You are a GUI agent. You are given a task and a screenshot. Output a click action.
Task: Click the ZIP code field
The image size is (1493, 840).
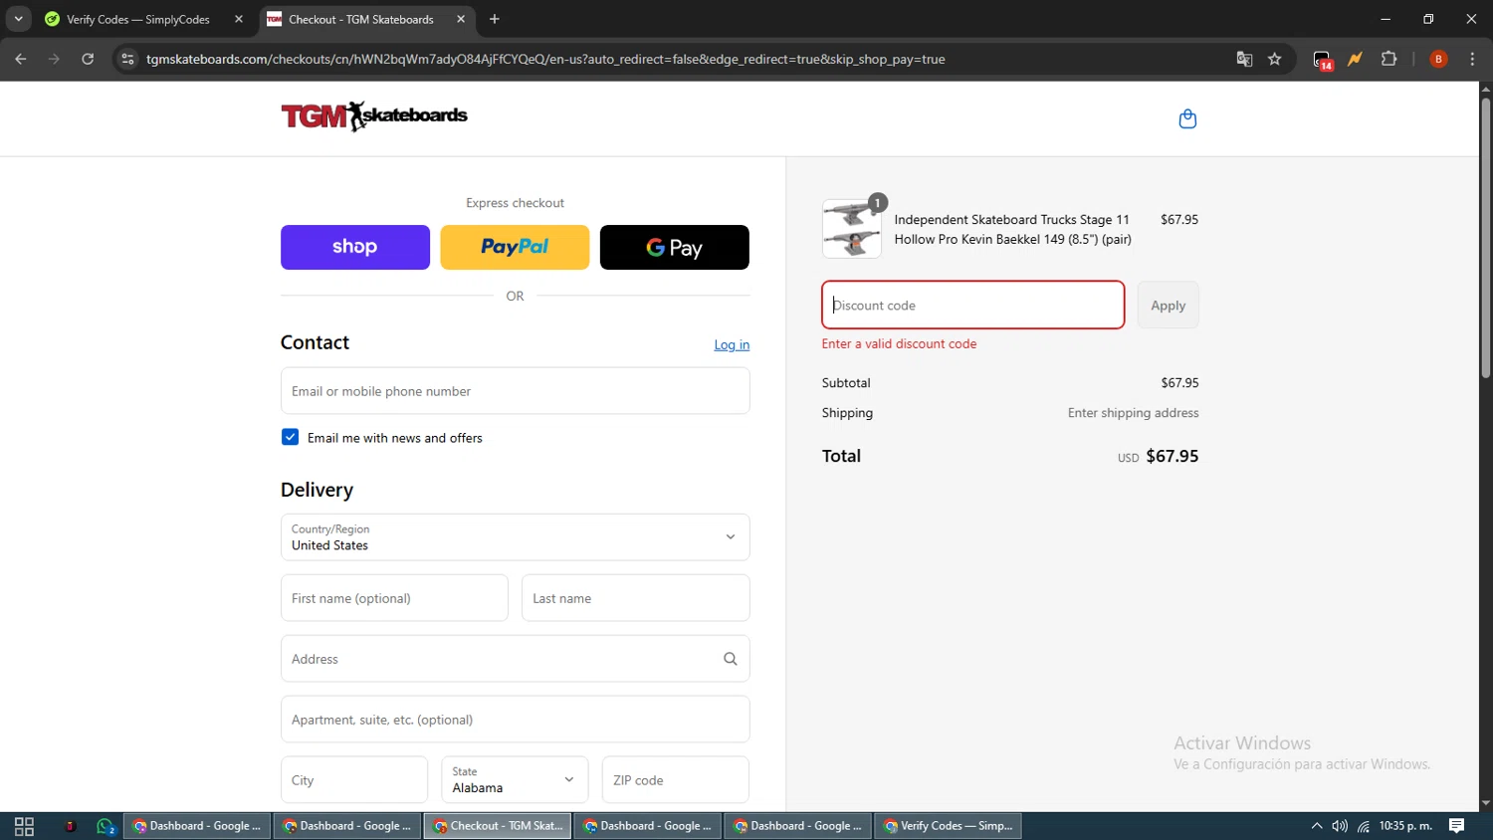click(x=676, y=780)
